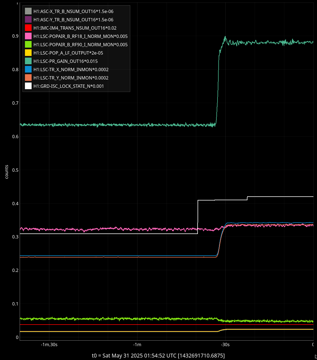Click the 0.5 y-axis tick label
The image size is (317, 360).
(x=15, y=170)
